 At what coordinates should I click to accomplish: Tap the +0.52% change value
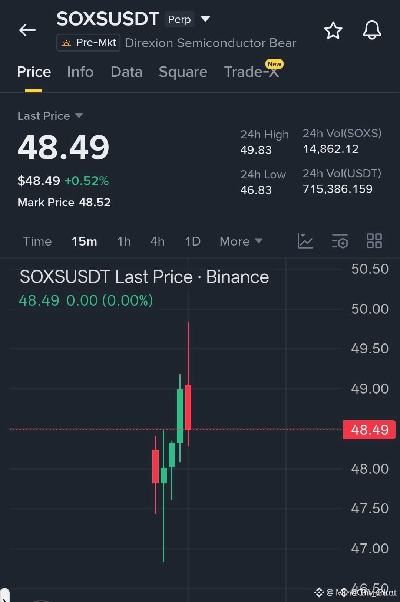click(x=87, y=181)
